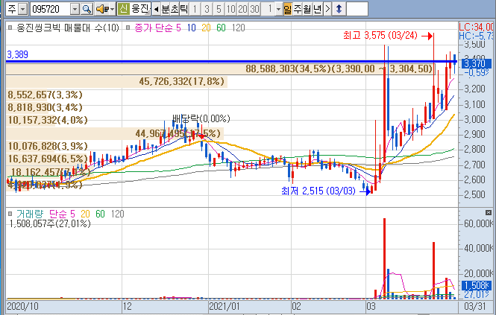
Task: Click the 웅진 stock name field
Action: (140, 9)
